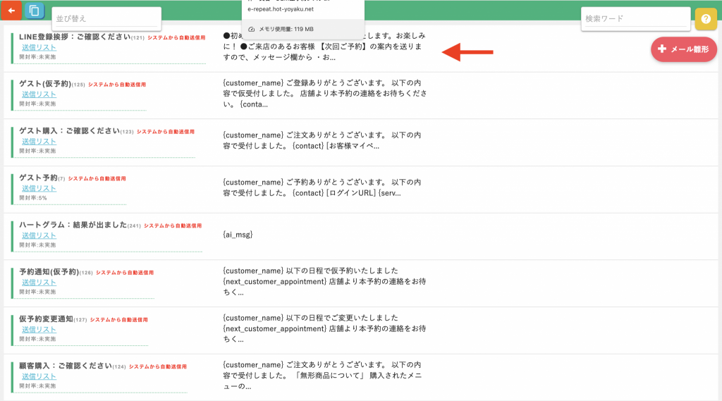Viewport: 722px width, 401px height.
Task: Open the 並び替え sort dropdown
Action: [x=106, y=18]
